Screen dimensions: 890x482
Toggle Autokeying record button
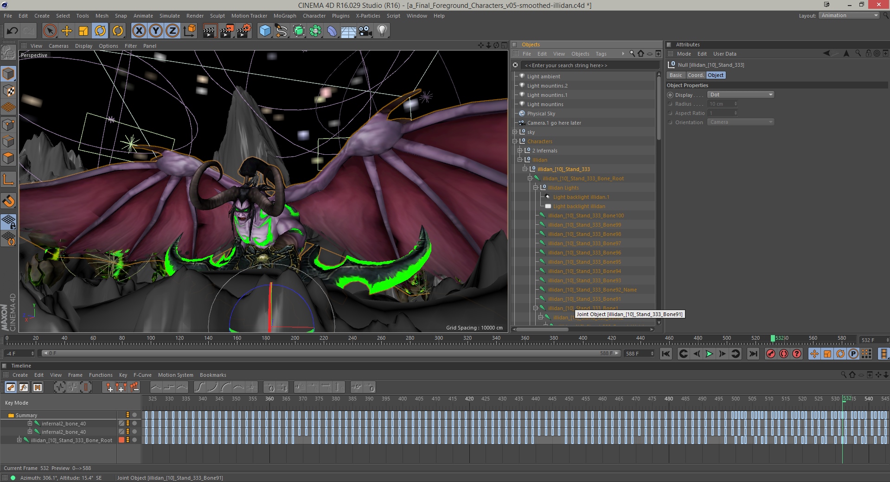(x=784, y=354)
